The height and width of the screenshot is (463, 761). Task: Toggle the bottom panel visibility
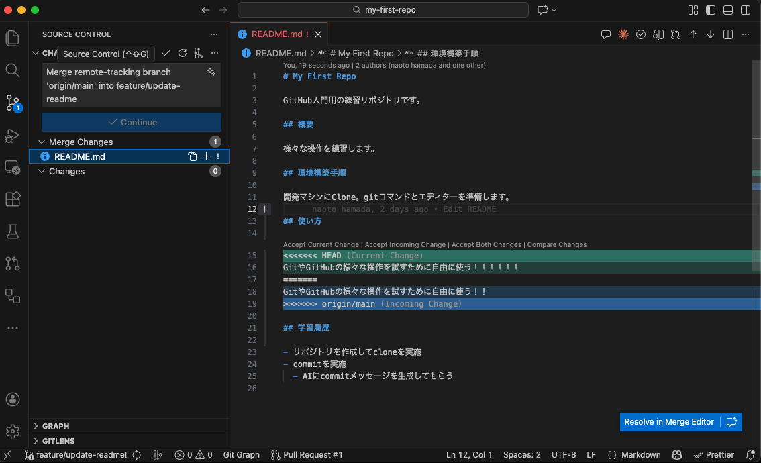pyautogui.click(x=727, y=10)
